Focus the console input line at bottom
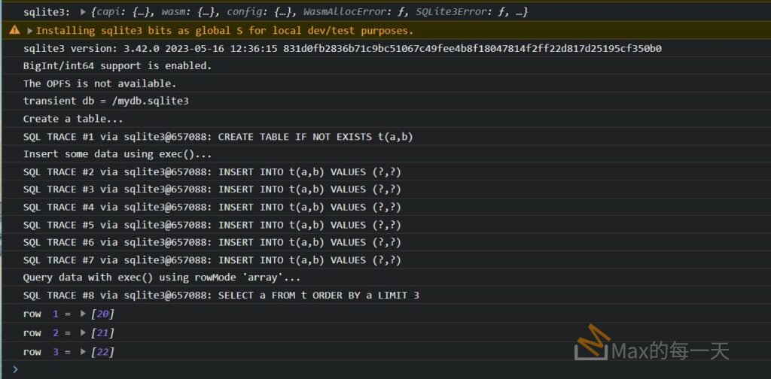771x379 pixels. tap(376, 369)
